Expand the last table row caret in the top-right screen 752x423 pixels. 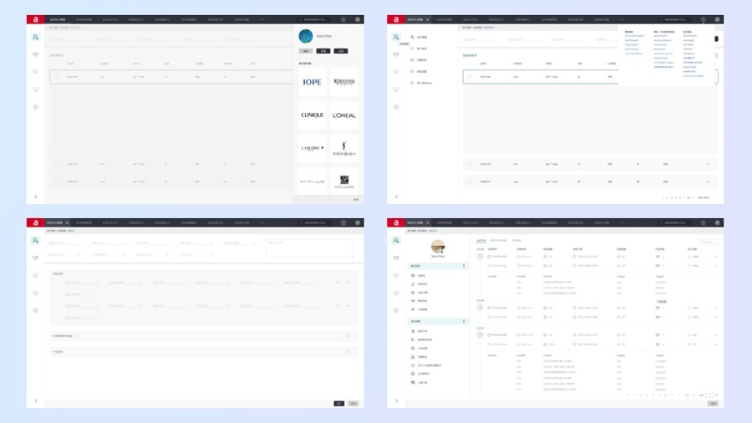pos(708,181)
